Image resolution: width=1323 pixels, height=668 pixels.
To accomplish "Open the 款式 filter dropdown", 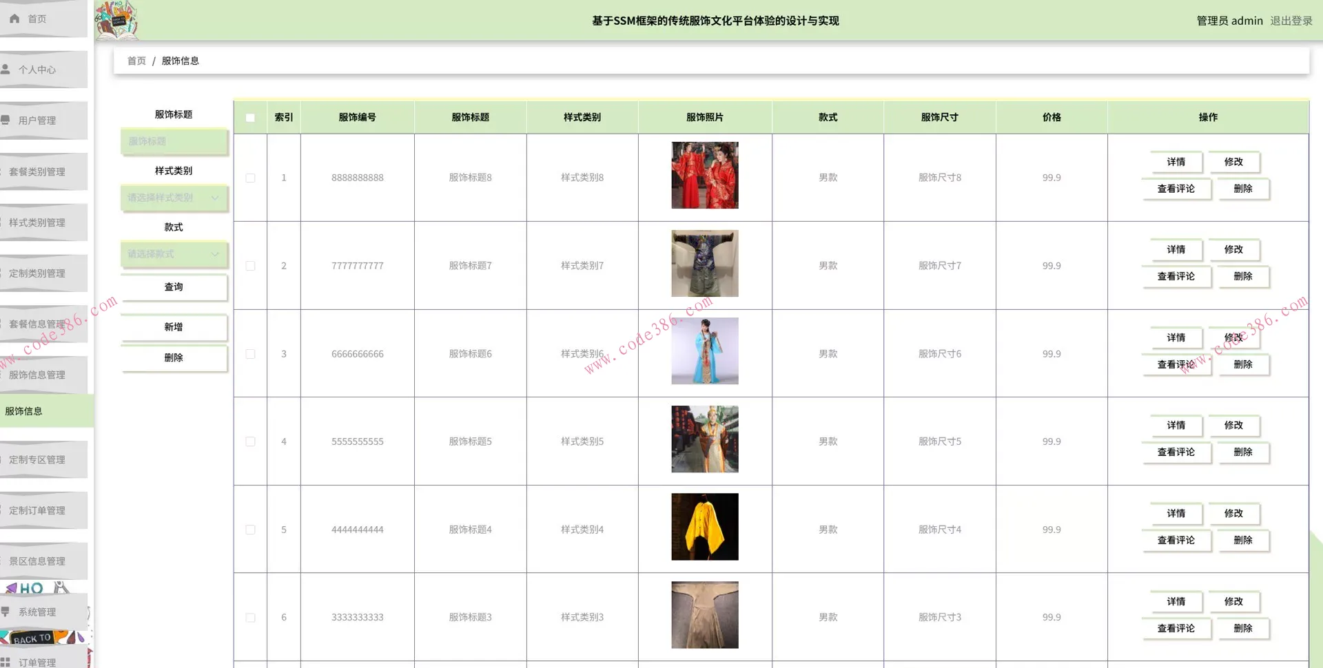I will pos(174,254).
